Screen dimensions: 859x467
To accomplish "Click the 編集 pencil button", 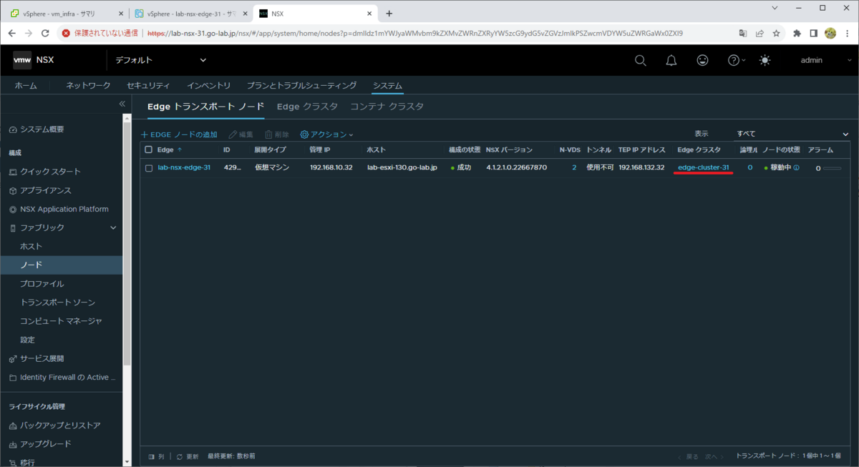I will tap(241, 134).
